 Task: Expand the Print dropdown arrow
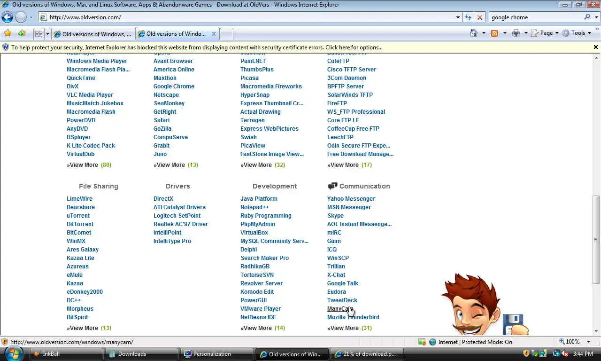coord(526,33)
